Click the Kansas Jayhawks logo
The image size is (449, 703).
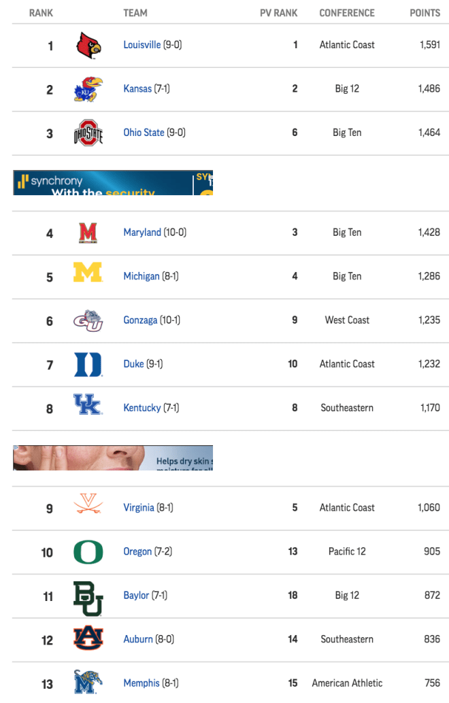pyautogui.click(x=88, y=89)
